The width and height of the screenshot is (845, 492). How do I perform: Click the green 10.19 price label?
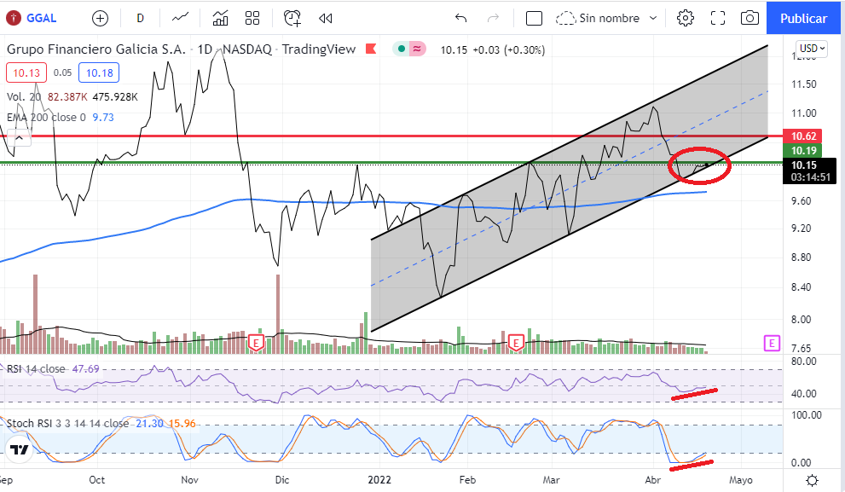point(803,150)
